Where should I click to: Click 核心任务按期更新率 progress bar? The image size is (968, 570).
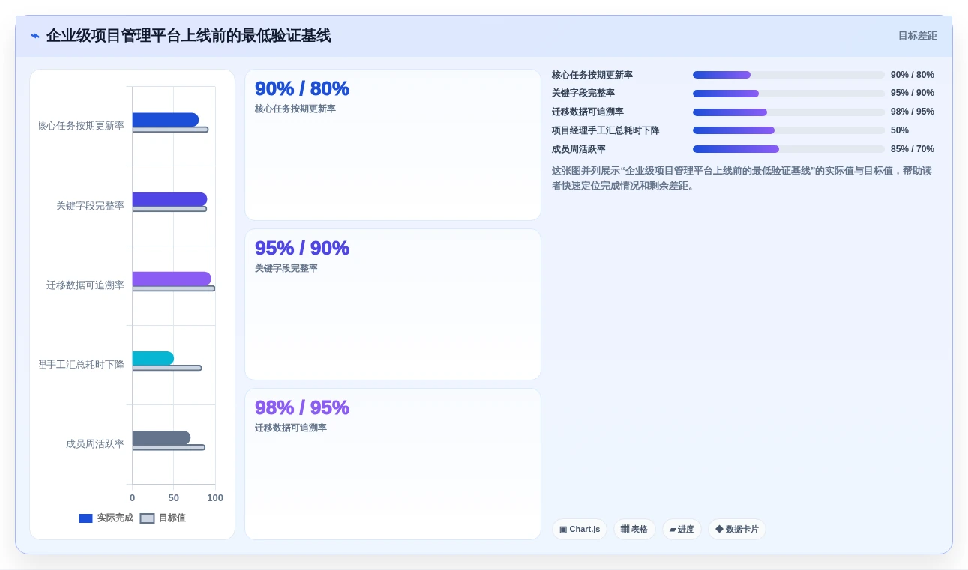[x=789, y=75]
